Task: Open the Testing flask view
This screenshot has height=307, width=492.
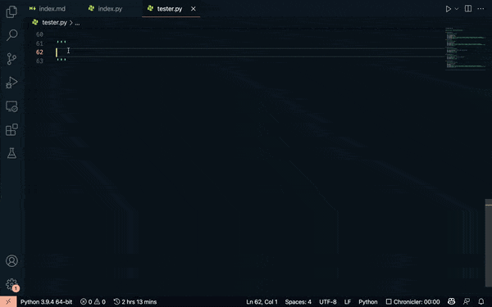Action: click(11, 153)
